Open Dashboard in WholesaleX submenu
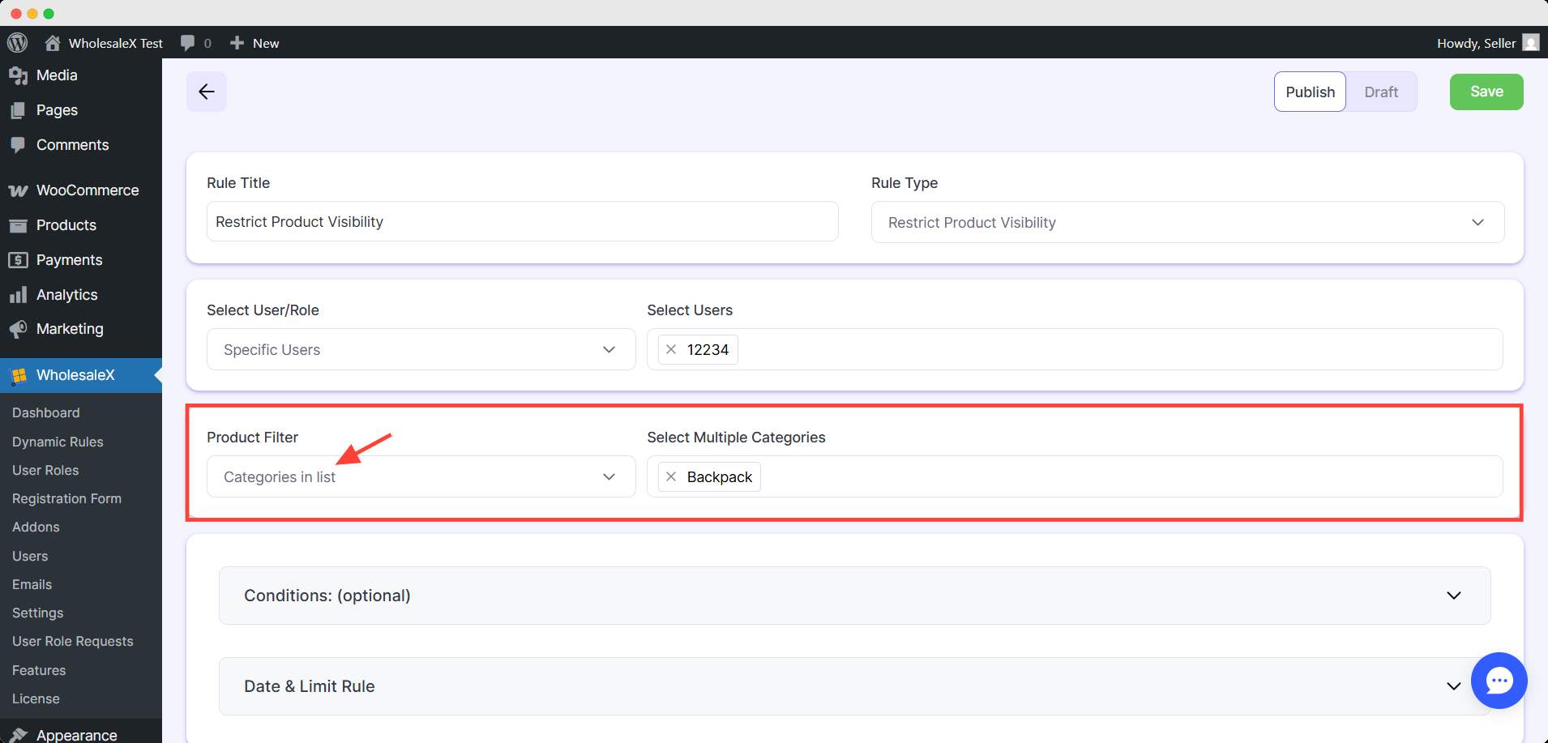This screenshot has height=743, width=1548. point(46,412)
